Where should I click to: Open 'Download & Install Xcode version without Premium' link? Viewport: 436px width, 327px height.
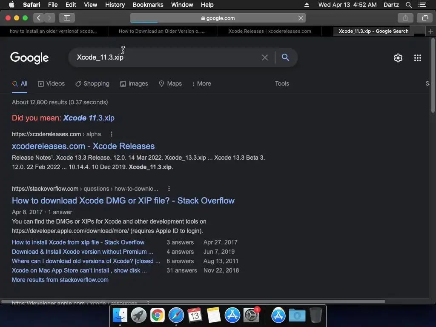pos(83,252)
